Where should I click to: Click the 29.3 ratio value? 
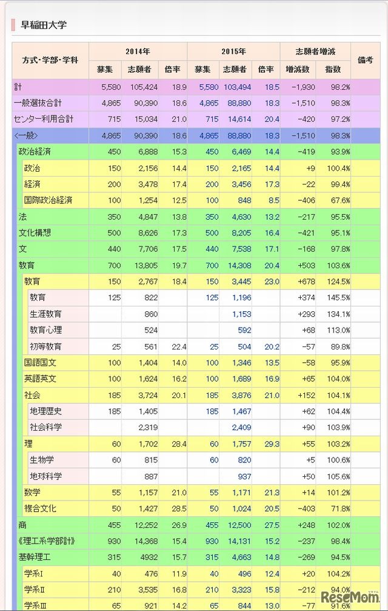(x=272, y=444)
